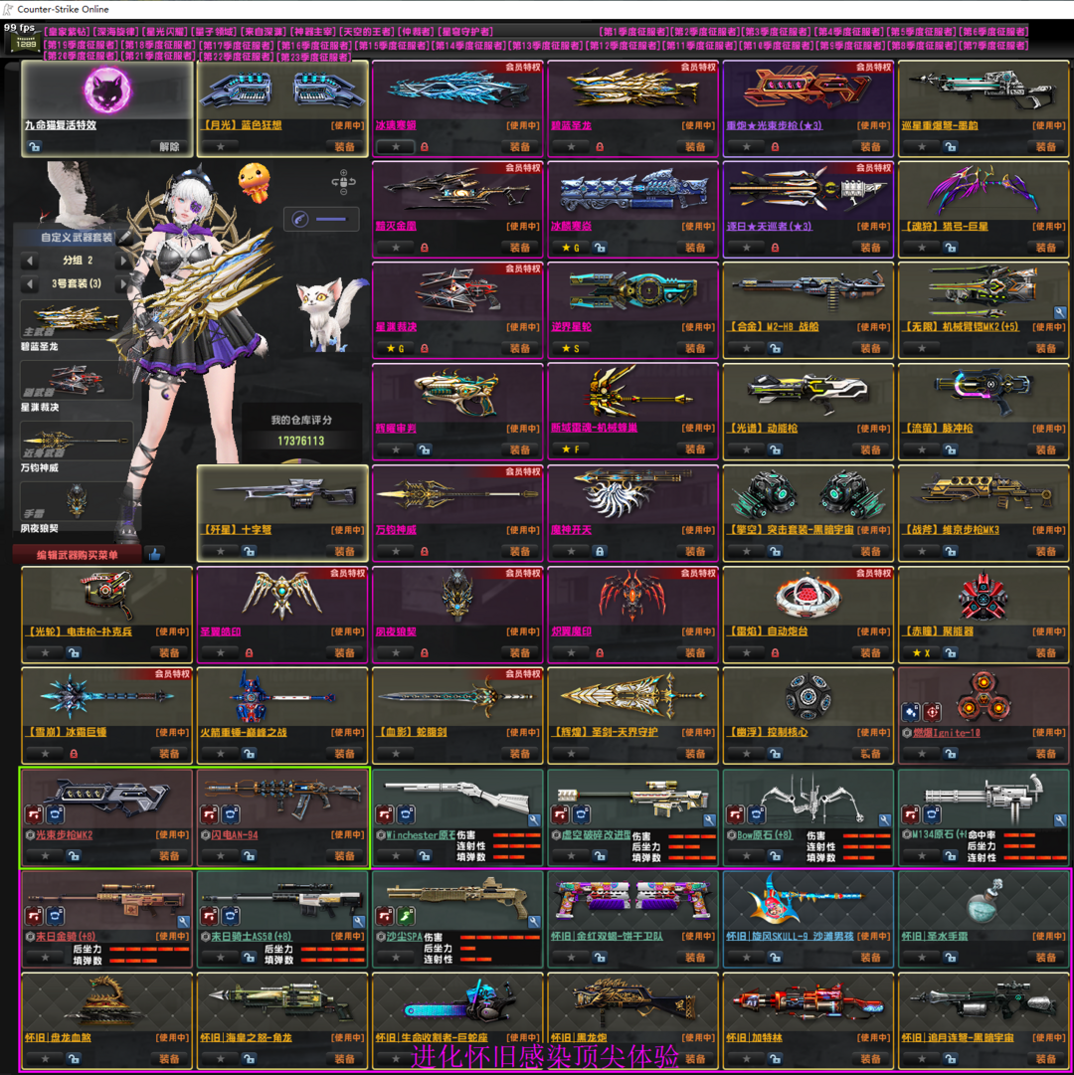Switch to next 3号套装 loadout with right arrow

coord(123,284)
